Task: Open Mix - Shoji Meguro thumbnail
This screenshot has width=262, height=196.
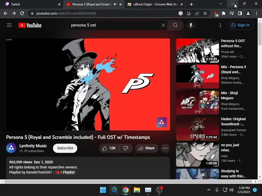Action: click(x=197, y=103)
